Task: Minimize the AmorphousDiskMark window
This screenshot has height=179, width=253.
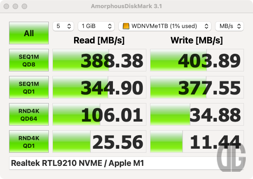Action: click(x=15, y=6)
